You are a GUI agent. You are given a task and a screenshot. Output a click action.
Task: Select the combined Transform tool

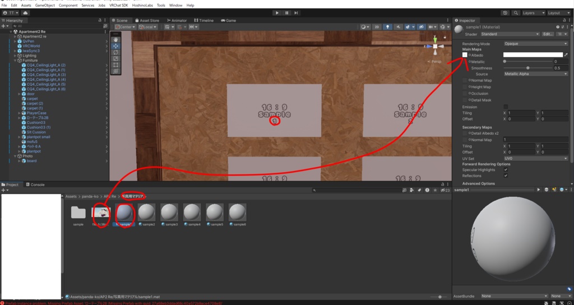click(115, 71)
